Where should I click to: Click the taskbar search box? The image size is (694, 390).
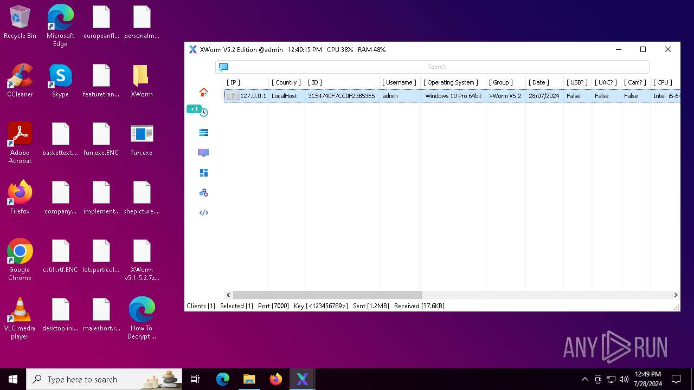pos(105,379)
